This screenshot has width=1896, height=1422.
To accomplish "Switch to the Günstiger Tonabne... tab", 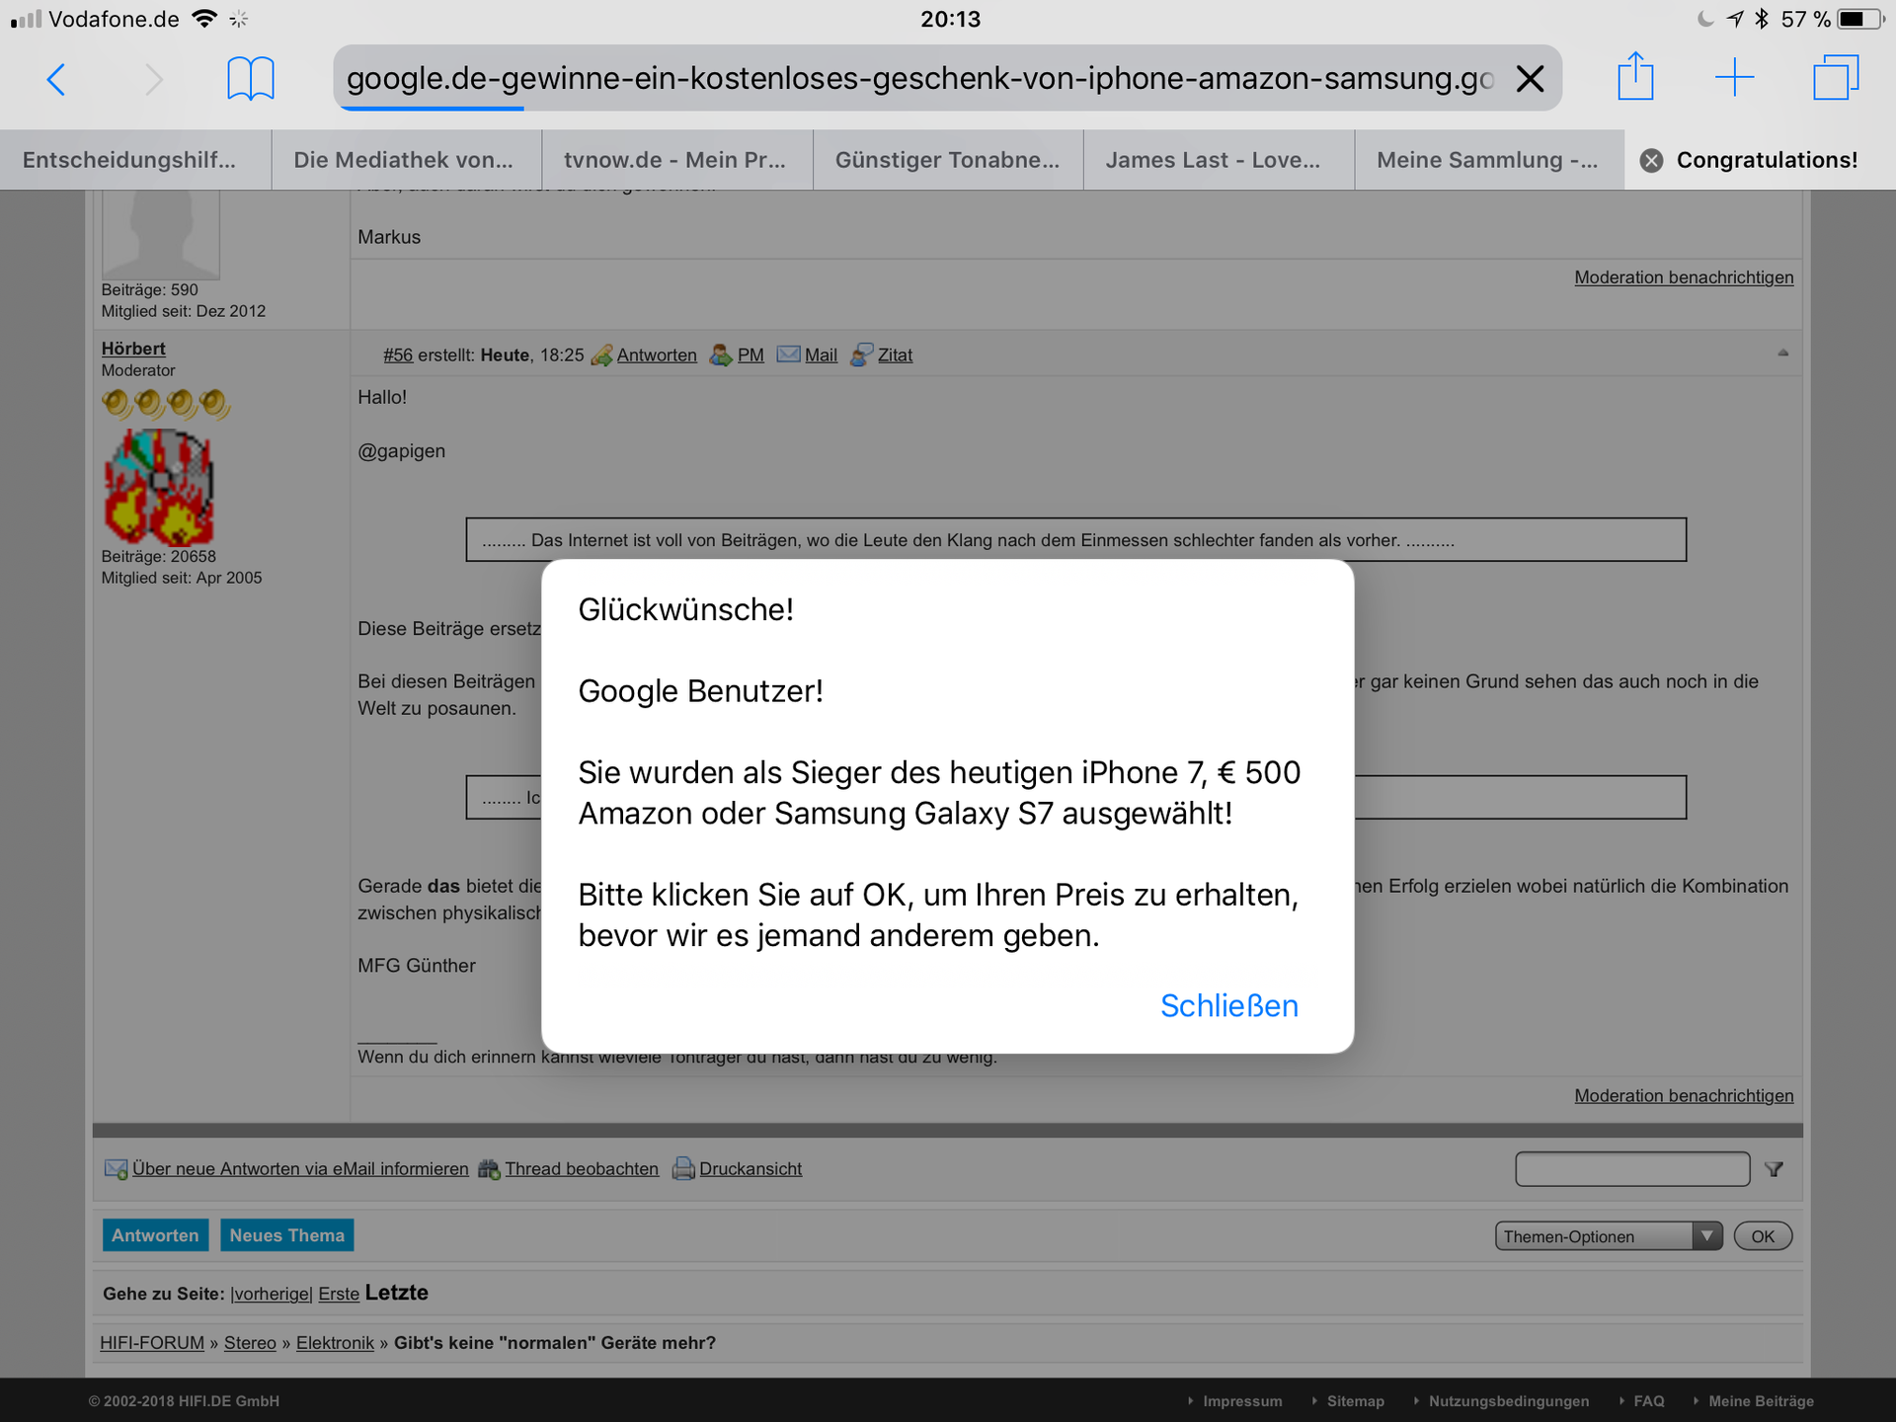I will click(948, 160).
